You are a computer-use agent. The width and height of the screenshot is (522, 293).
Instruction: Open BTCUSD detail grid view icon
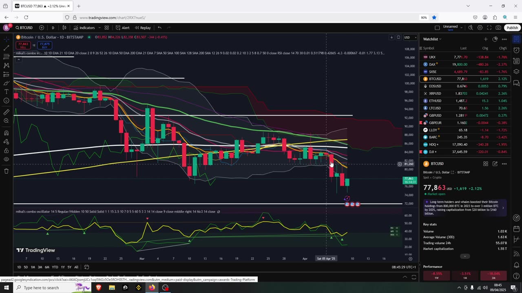tap(486, 164)
